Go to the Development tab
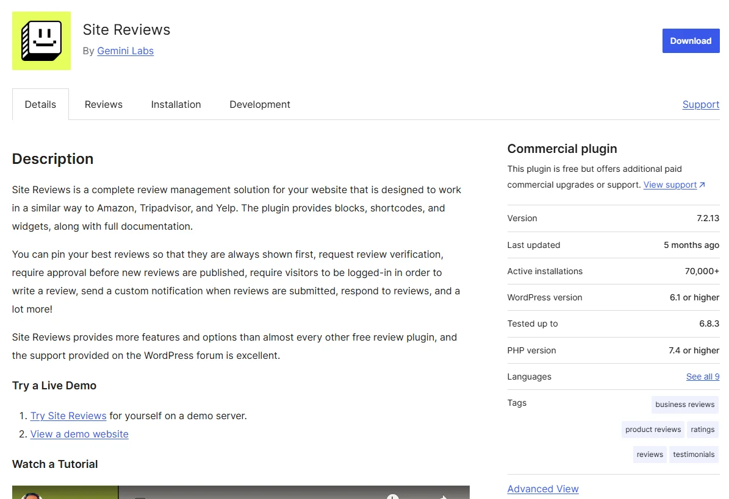The height and width of the screenshot is (499, 729). point(260,104)
